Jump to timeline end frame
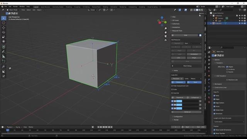Screen dimensions: 247x139 click(112, 127)
